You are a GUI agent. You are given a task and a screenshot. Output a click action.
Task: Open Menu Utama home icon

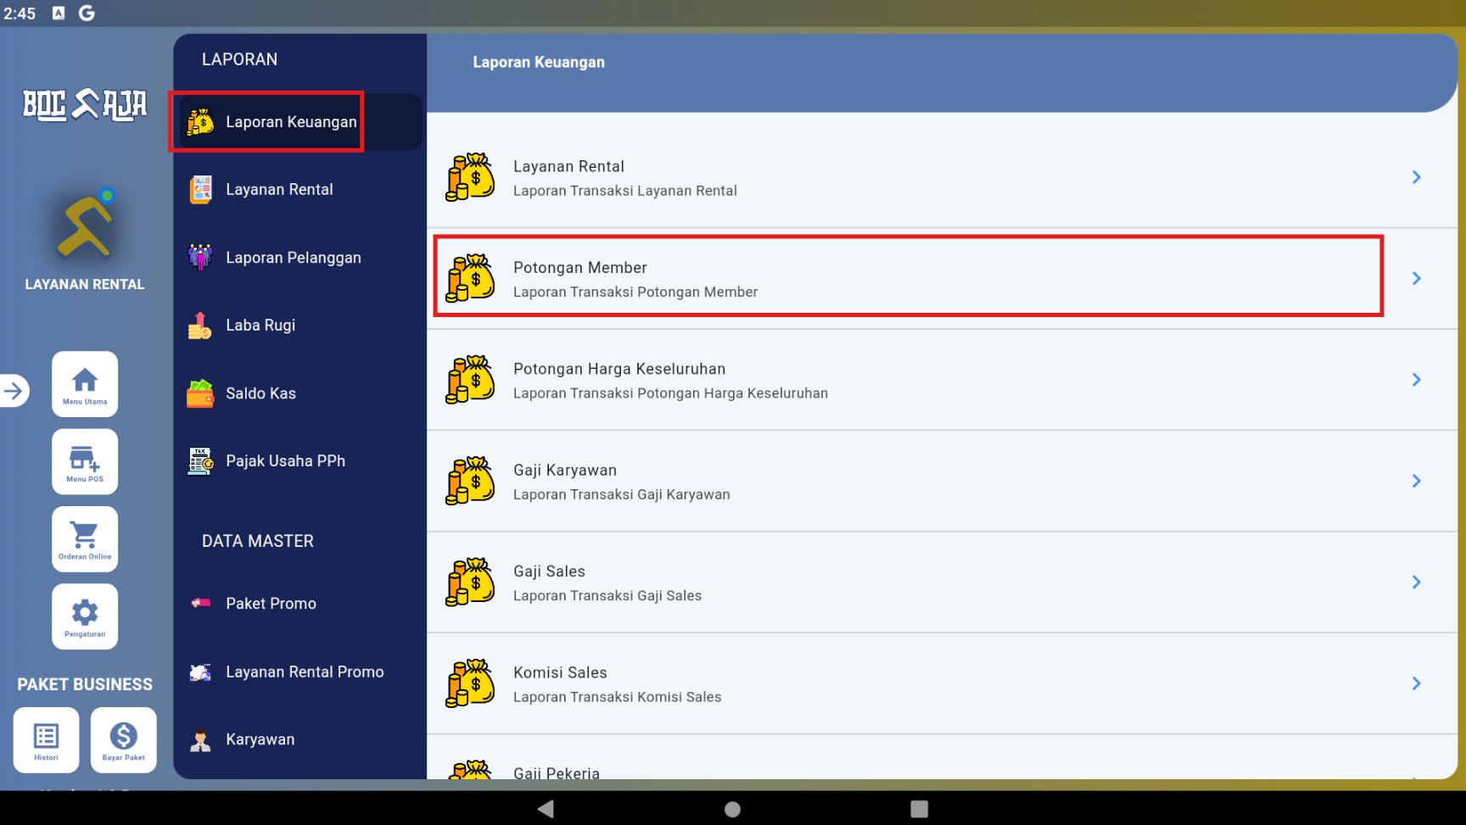coord(85,384)
